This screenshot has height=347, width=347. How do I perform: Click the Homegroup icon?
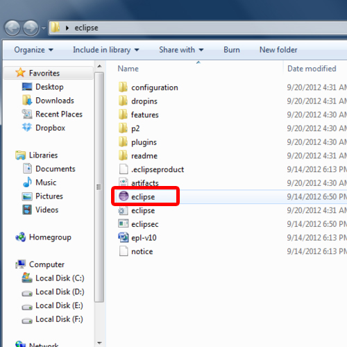tap(20, 237)
